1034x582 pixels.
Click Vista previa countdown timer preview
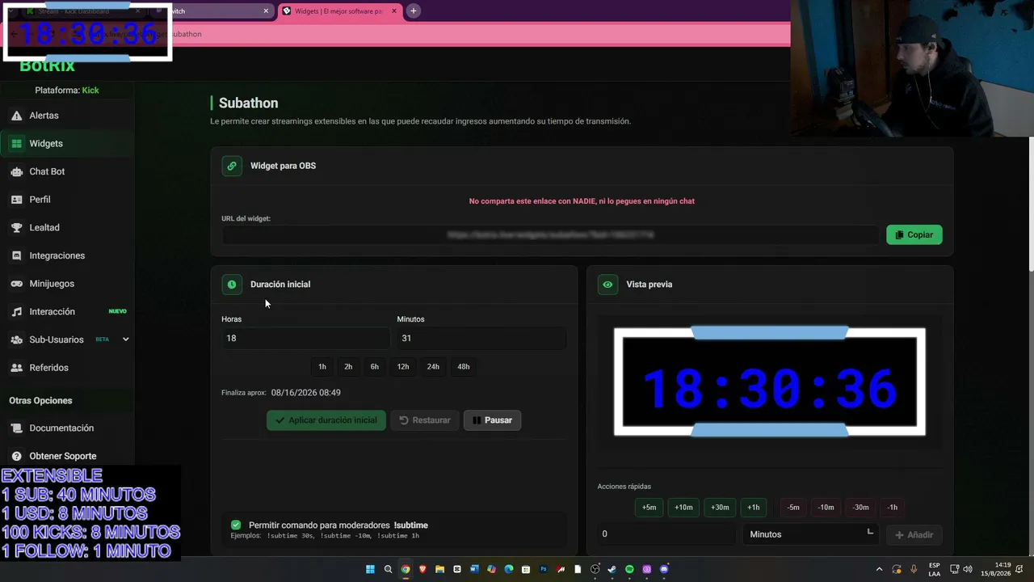click(770, 382)
